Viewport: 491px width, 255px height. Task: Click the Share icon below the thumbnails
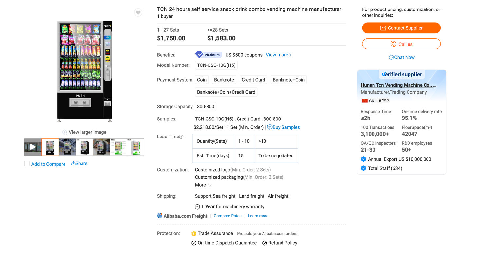pyautogui.click(x=73, y=163)
